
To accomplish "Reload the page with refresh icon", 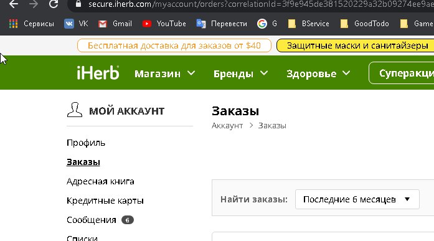I will (x=54, y=4).
